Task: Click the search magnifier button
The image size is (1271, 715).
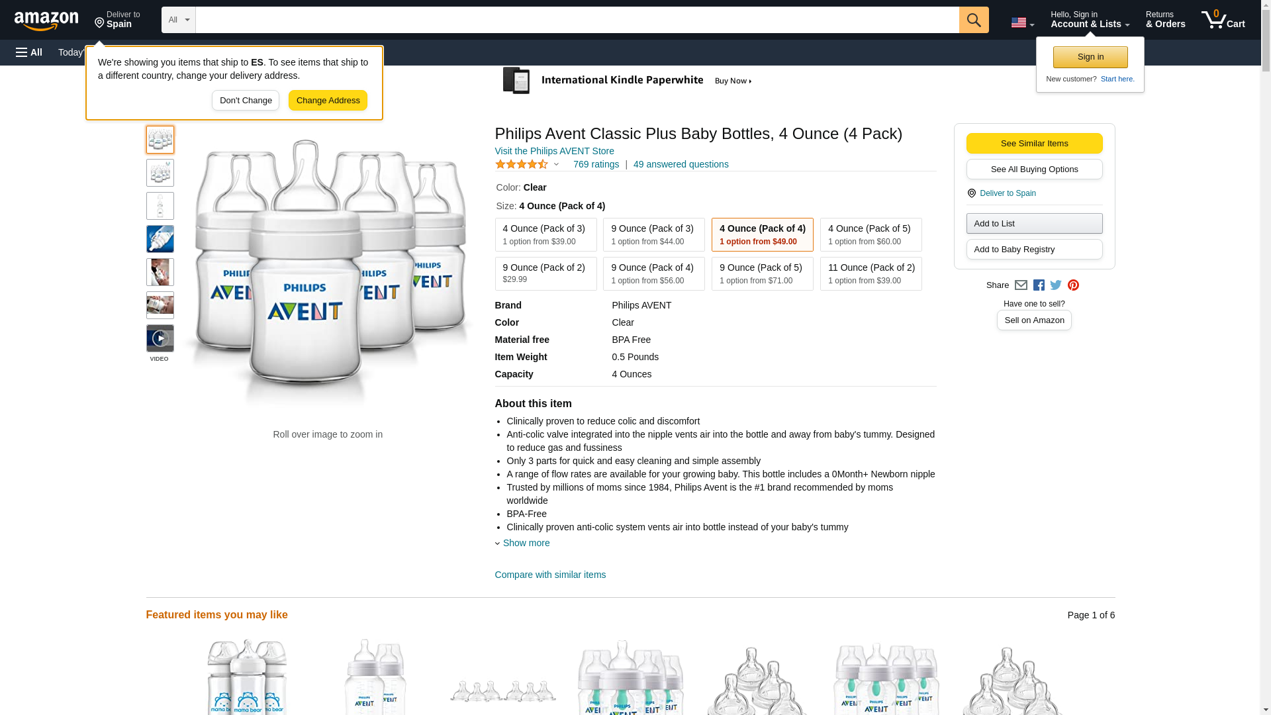Action: coord(973,20)
